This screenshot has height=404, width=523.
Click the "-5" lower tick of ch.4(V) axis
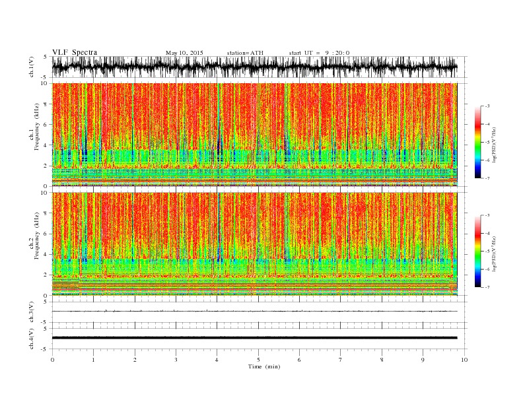pos(45,350)
